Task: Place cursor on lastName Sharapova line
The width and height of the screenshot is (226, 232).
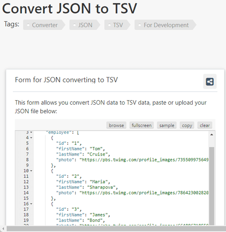Action: 87,187
